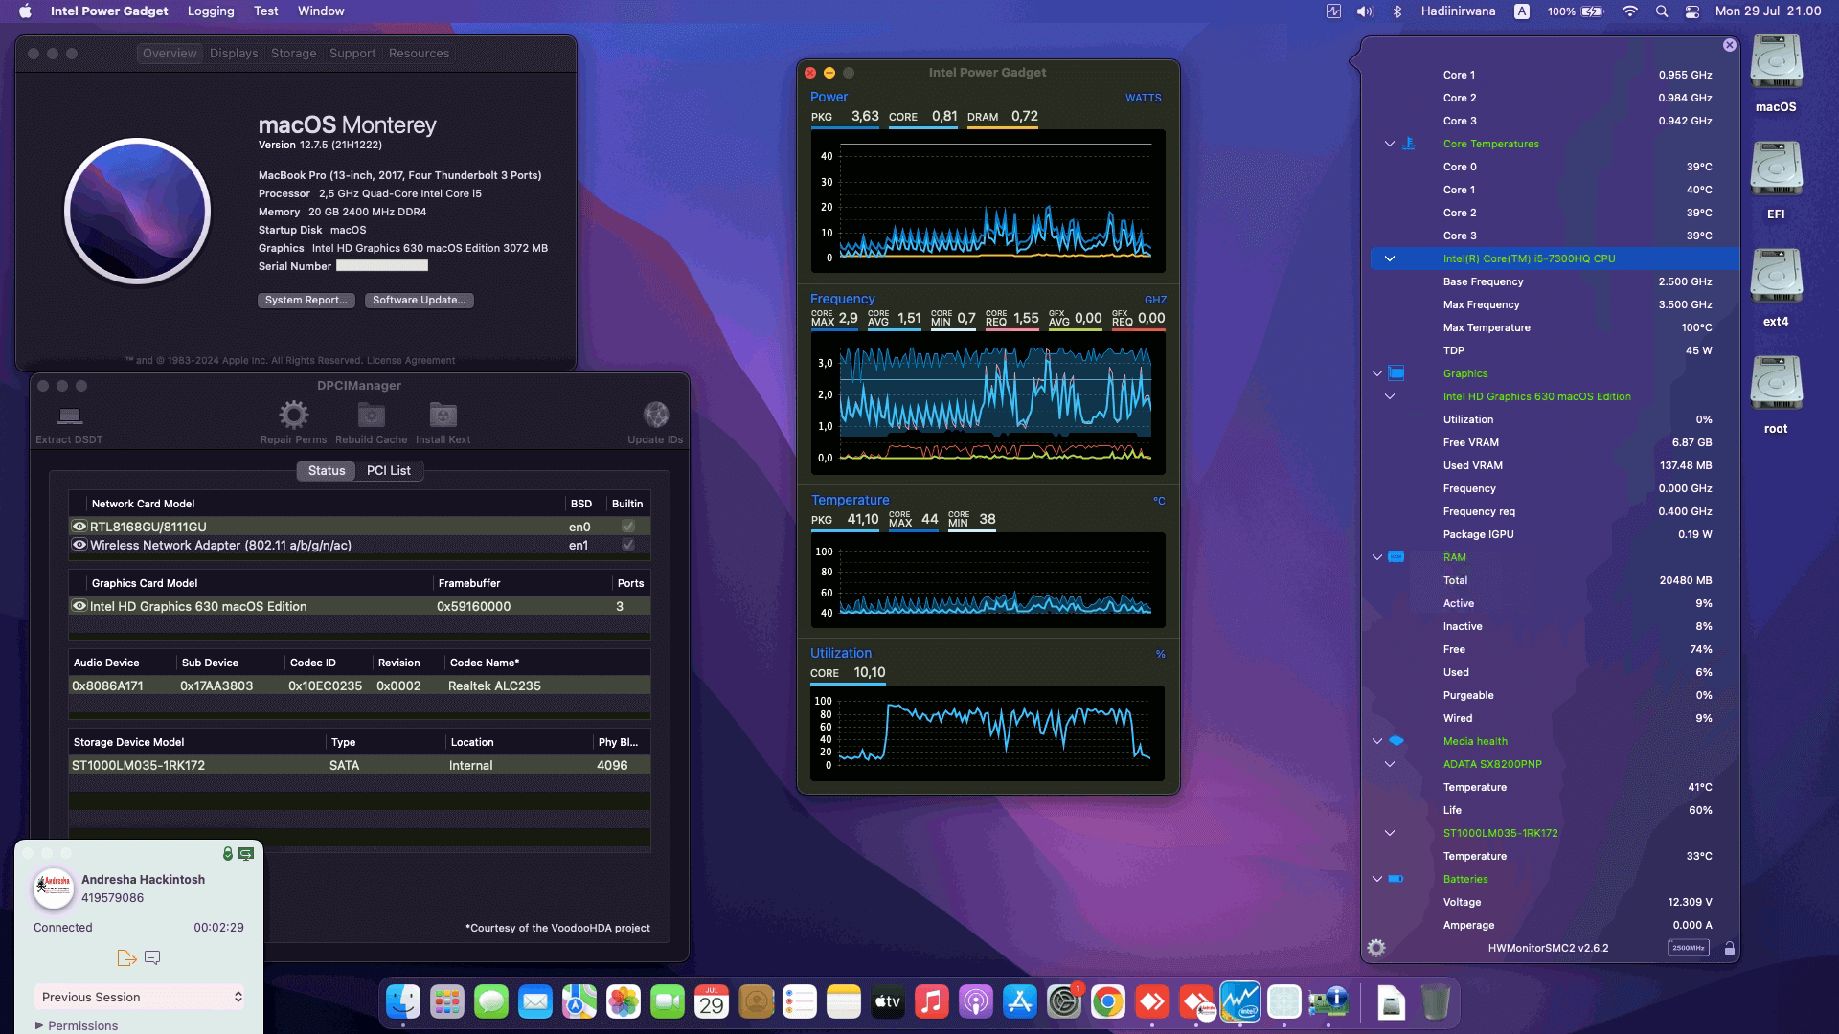Image resolution: width=1839 pixels, height=1034 pixels.
Task: Open Finder from the Dock
Action: (x=403, y=1002)
